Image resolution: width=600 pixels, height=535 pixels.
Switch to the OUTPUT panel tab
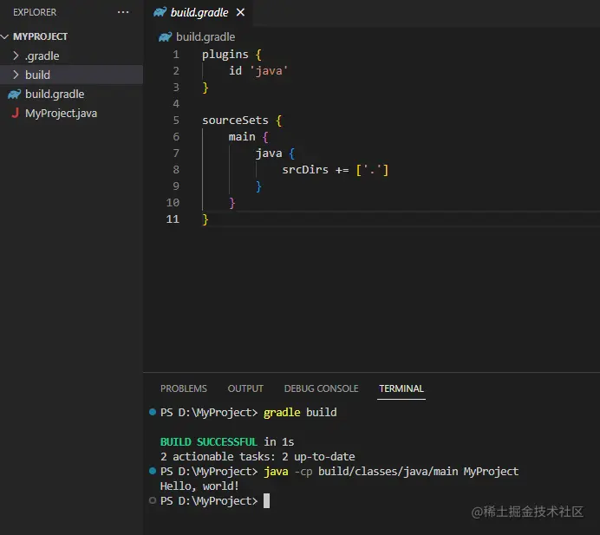(245, 388)
